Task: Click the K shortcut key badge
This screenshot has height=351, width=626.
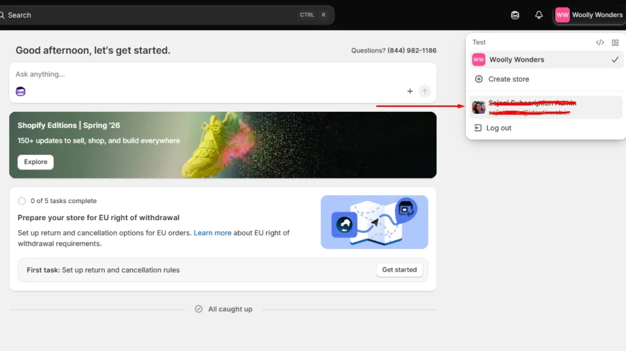Action: coord(324,15)
